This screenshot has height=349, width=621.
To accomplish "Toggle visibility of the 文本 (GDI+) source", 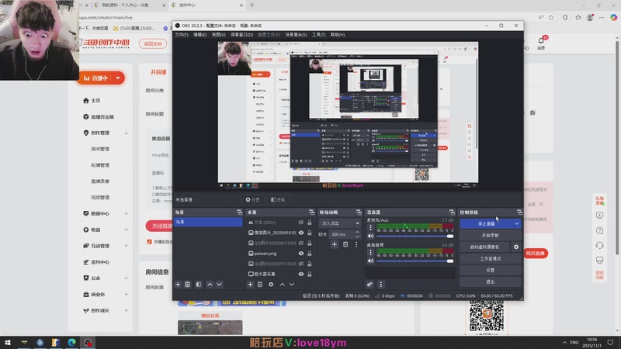I will tap(301, 223).
